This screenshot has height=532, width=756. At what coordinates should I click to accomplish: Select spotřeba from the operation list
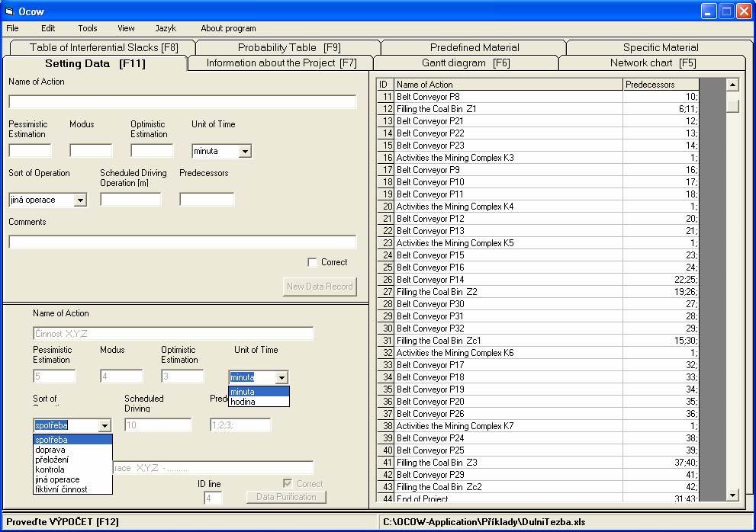pos(72,440)
